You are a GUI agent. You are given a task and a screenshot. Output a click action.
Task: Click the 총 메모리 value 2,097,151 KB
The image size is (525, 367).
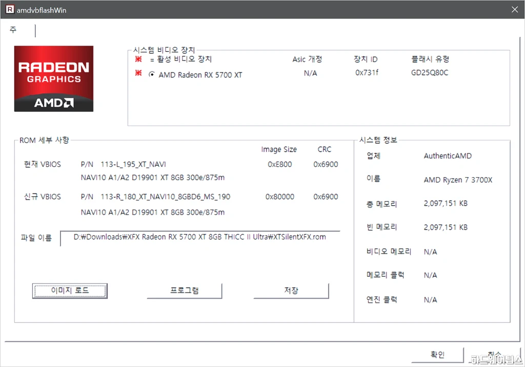pos(446,203)
